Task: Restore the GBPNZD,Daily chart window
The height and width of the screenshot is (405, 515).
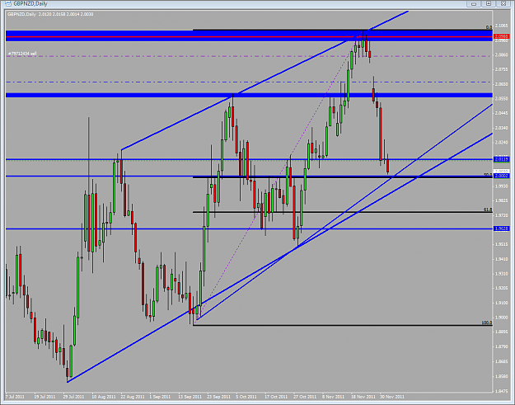Action: [489, 3]
